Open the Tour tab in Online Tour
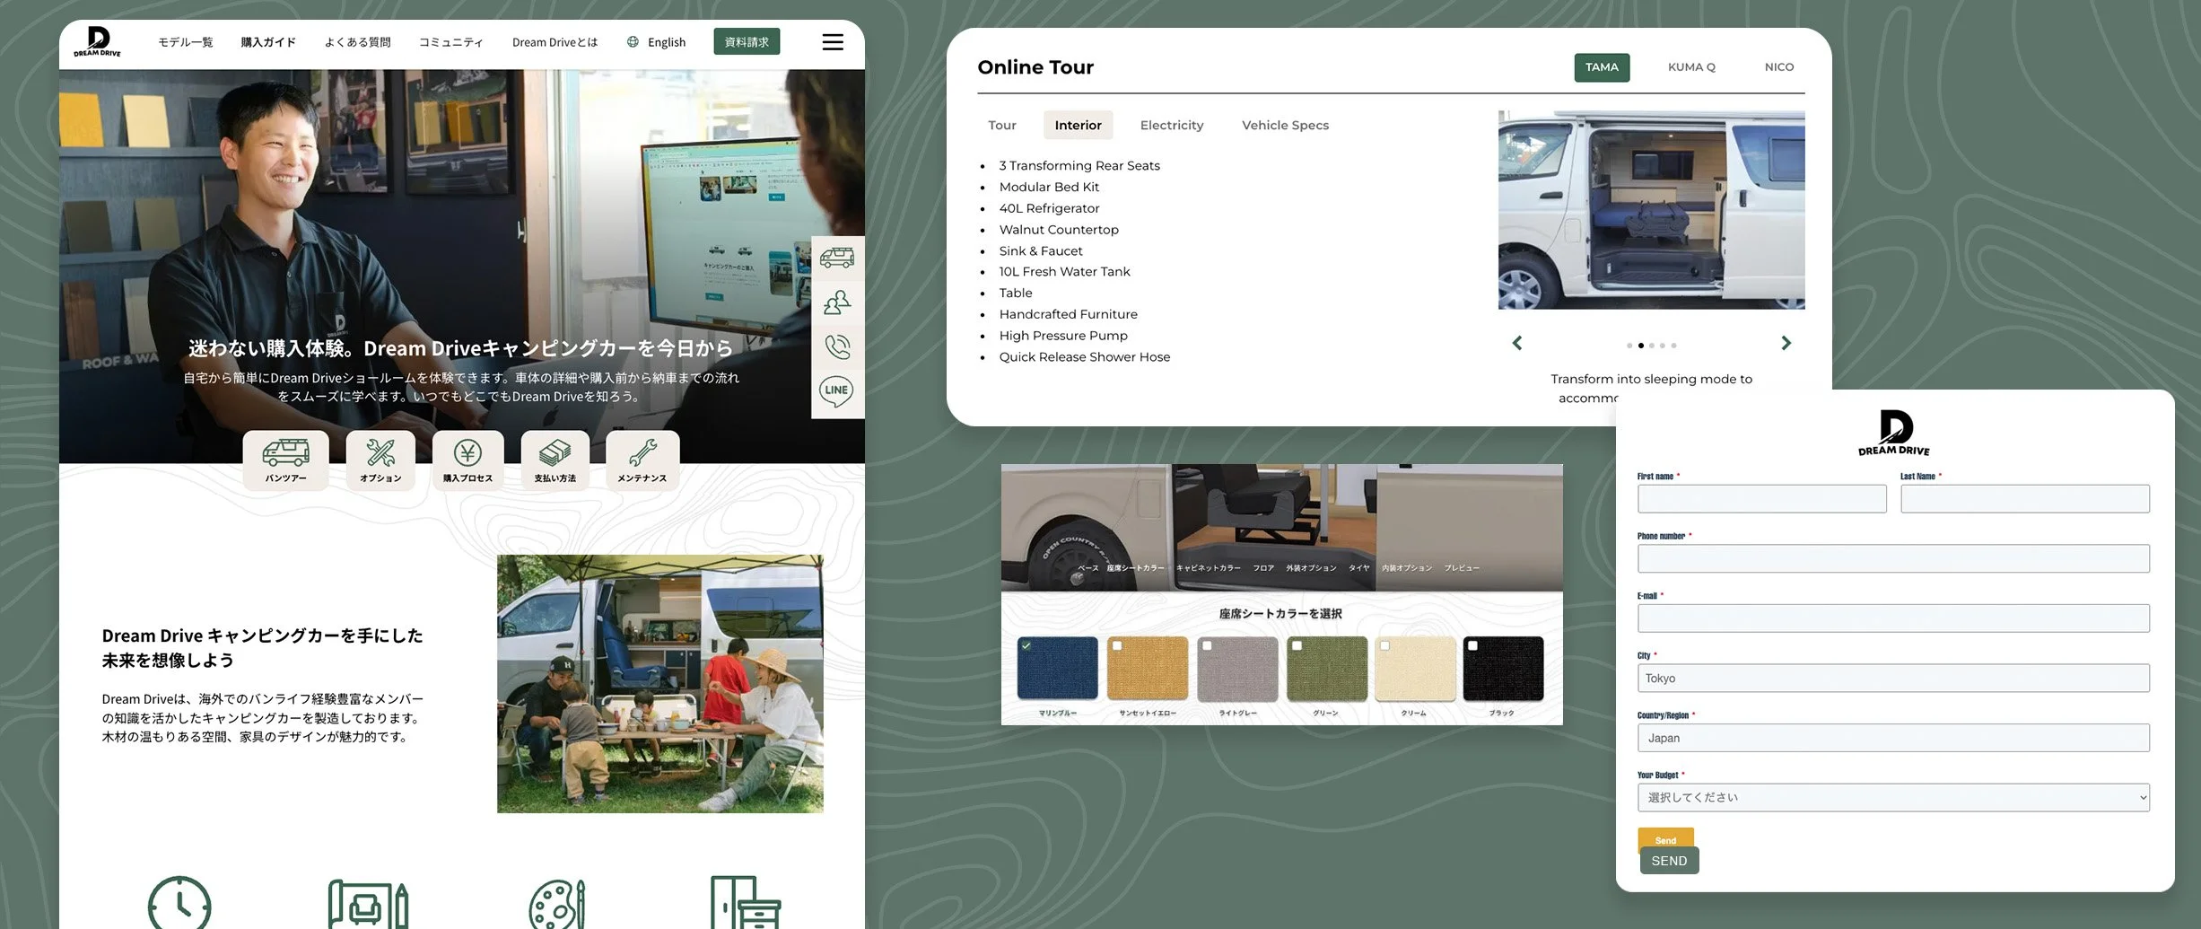2201x929 pixels. pos(1002,125)
